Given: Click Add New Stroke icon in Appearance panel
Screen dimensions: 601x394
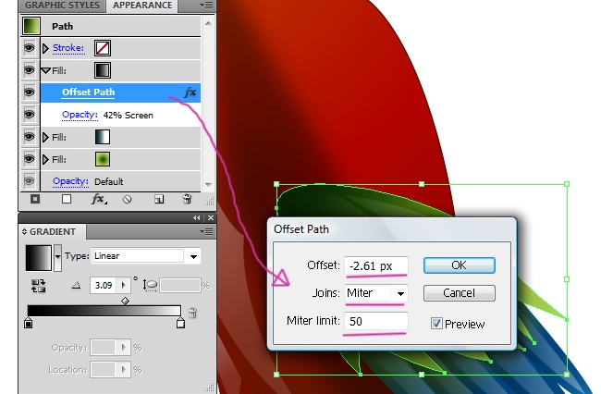Looking at the screenshot, I should pyautogui.click(x=35, y=199).
